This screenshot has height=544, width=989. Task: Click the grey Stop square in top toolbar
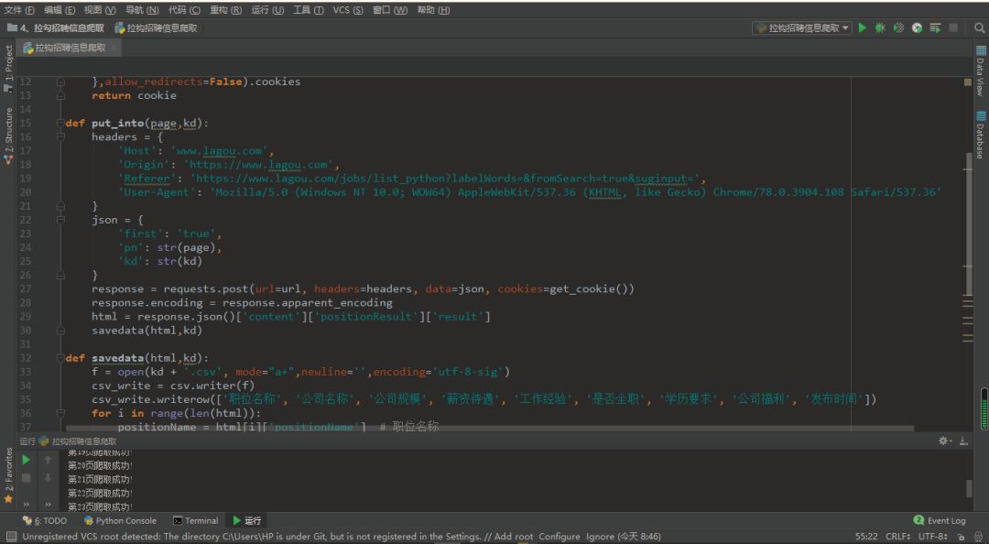(953, 27)
